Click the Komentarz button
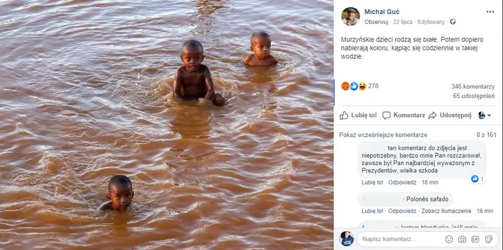 point(404,115)
